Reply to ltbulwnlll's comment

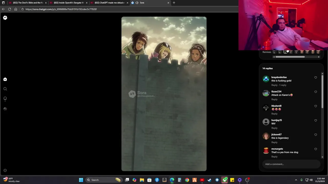click(274, 114)
